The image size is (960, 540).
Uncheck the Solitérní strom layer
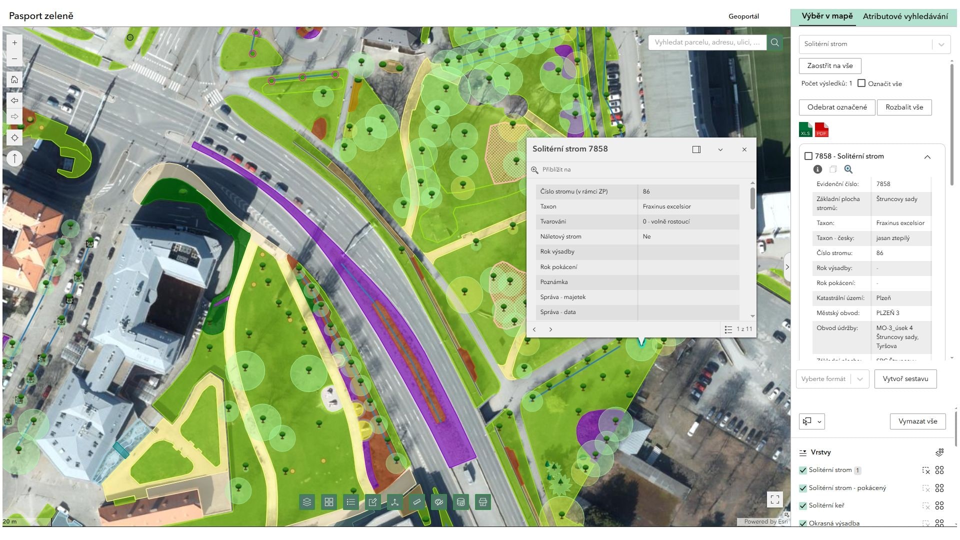click(803, 470)
